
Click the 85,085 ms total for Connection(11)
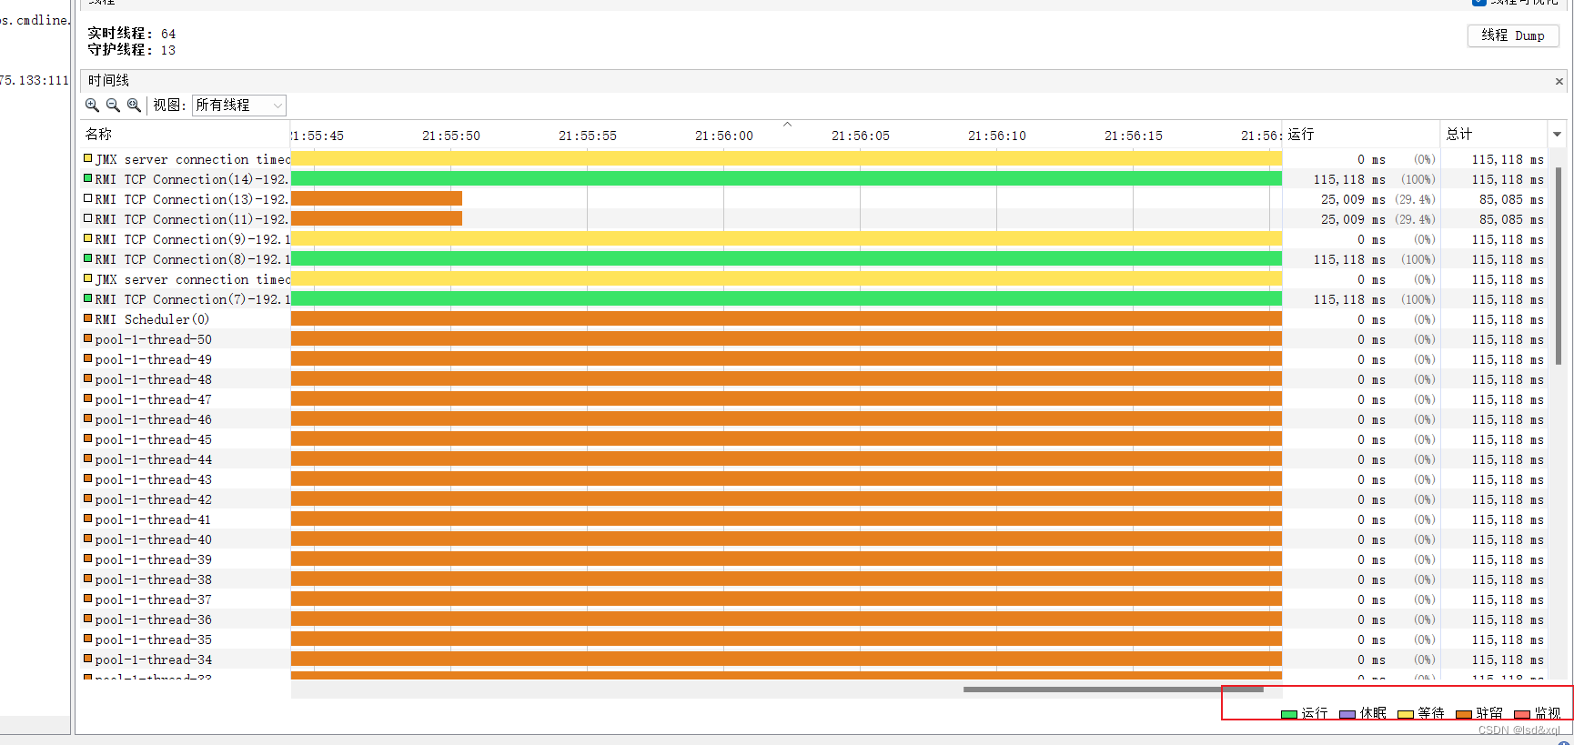(1511, 219)
